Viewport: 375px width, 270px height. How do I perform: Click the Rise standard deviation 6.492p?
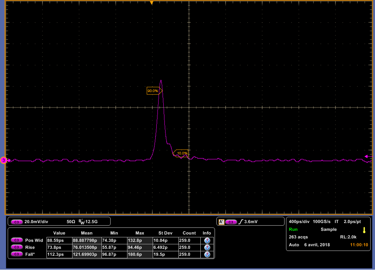(x=166, y=247)
